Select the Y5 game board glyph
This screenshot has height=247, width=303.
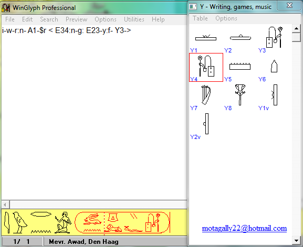(x=240, y=66)
